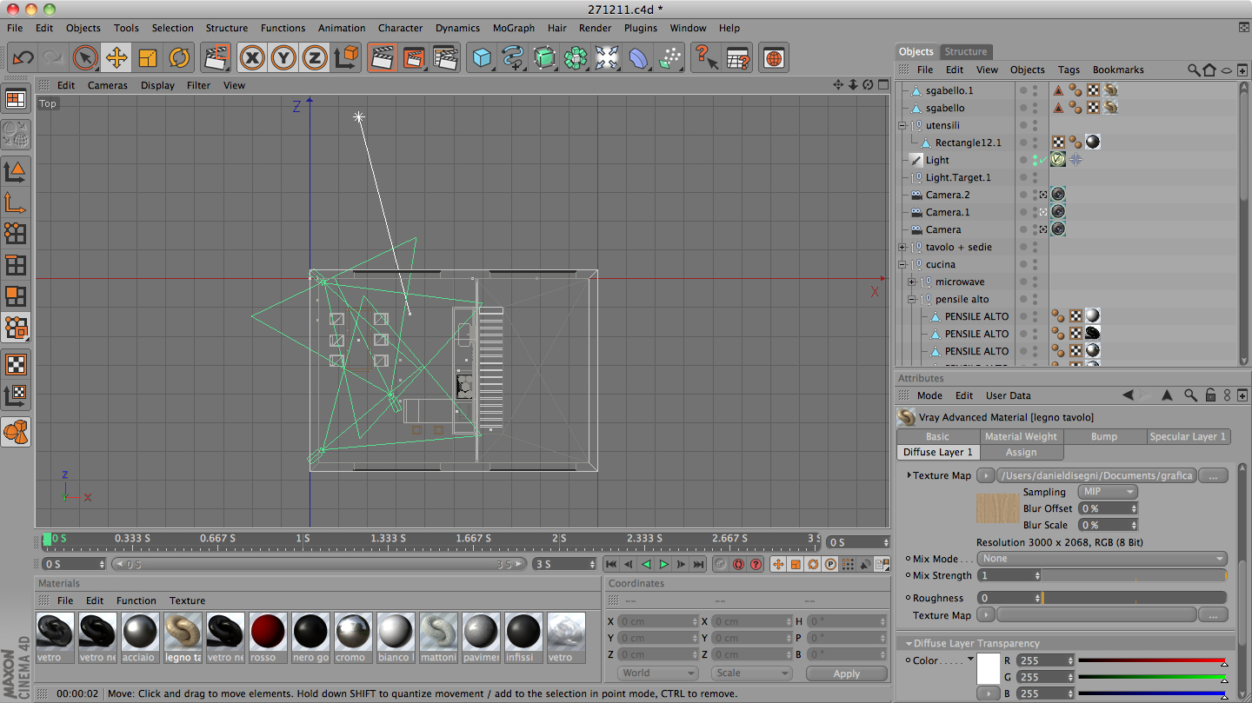
Task: Click the Apply button in Coordinates
Action: click(x=846, y=673)
